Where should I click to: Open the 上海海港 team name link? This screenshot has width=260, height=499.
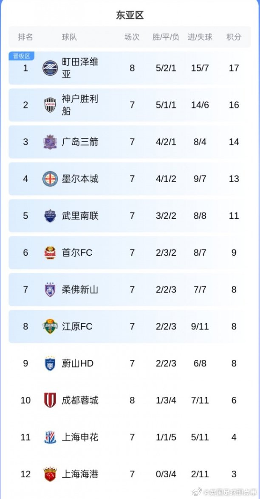tap(80, 474)
